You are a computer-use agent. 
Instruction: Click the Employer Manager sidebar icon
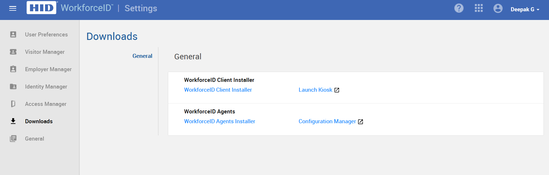(x=13, y=69)
